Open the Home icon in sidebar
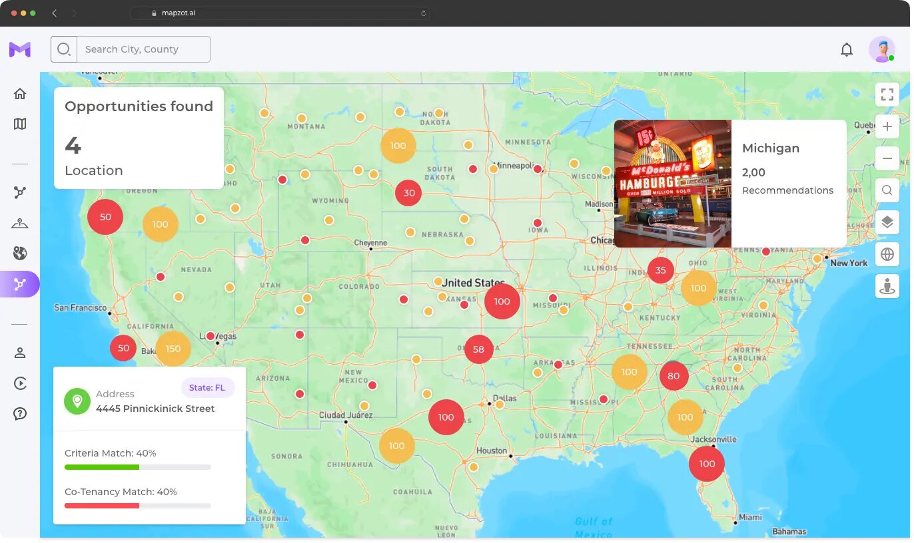Image resolution: width=914 pixels, height=543 pixels. (x=20, y=94)
